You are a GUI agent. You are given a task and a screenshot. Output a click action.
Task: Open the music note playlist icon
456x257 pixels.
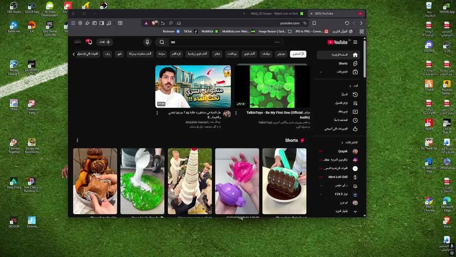pos(109,23)
